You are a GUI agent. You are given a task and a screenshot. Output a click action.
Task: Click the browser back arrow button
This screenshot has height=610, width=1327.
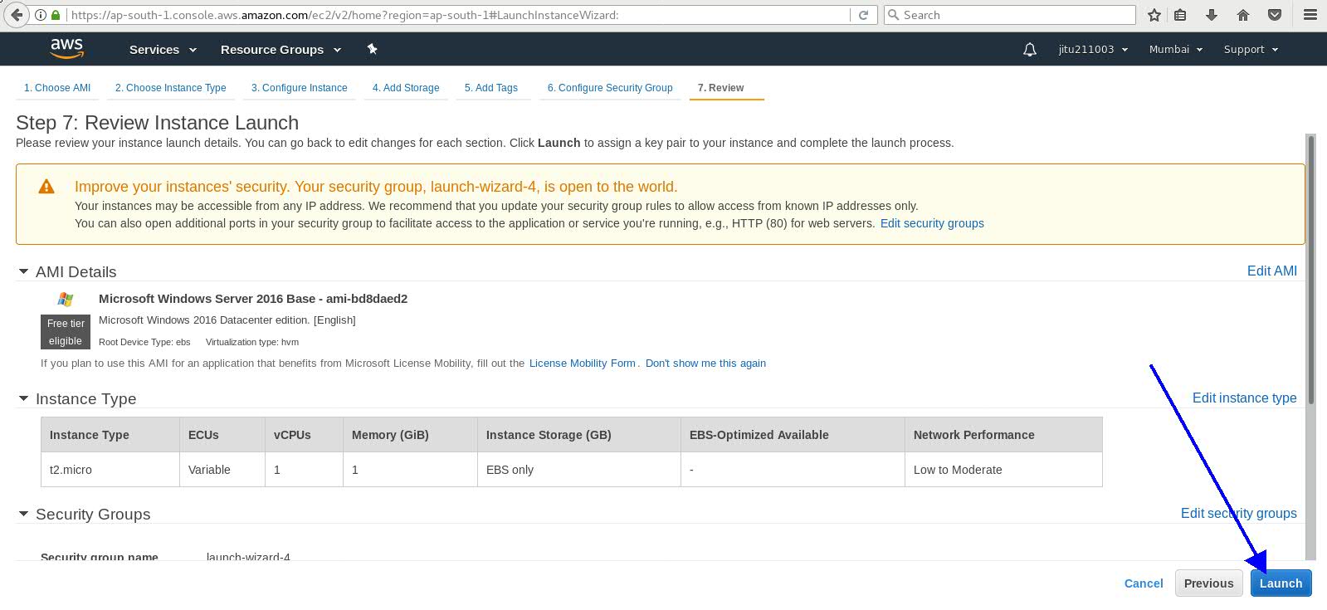(x=17, y=15)
